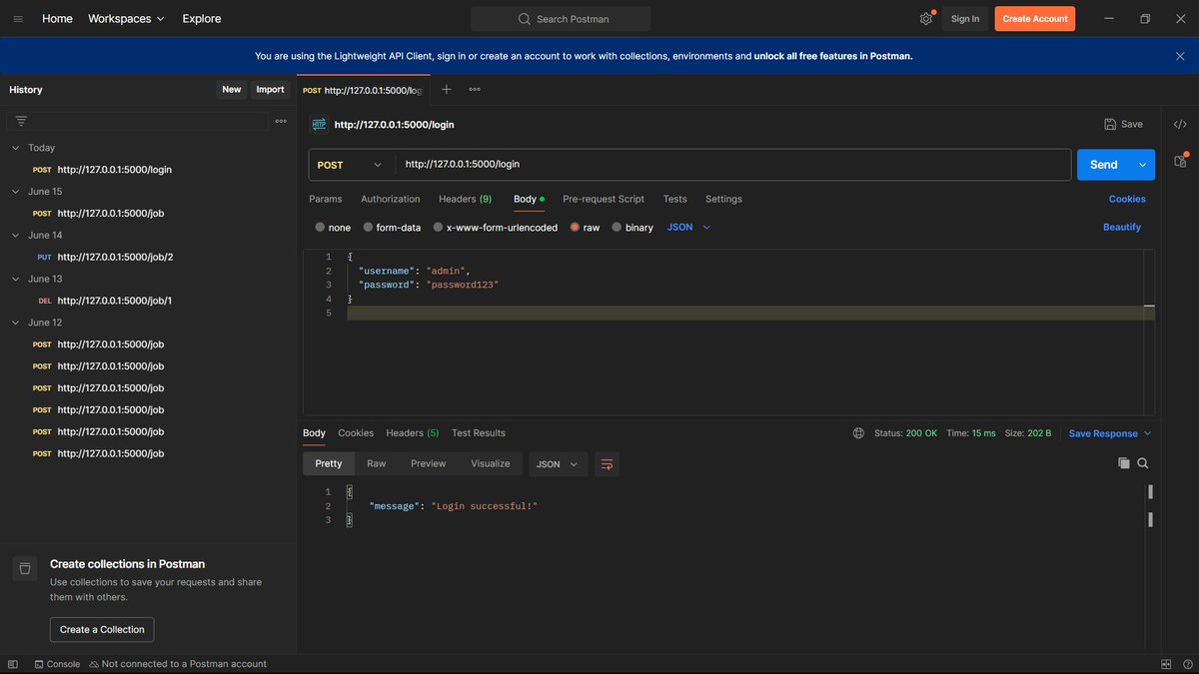Collapse the June 13 history group

[15, 279]
